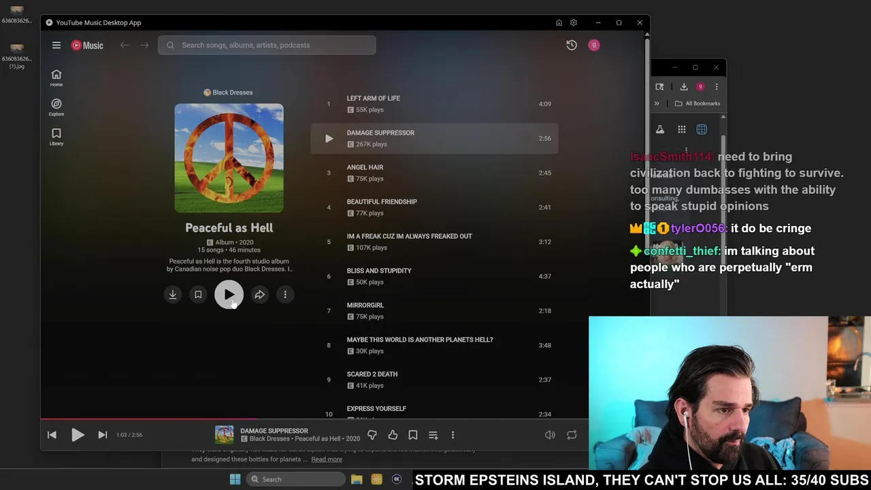This screenshot has width=871, height=490.
Task: Save current song to library
Action: point(413,435)
